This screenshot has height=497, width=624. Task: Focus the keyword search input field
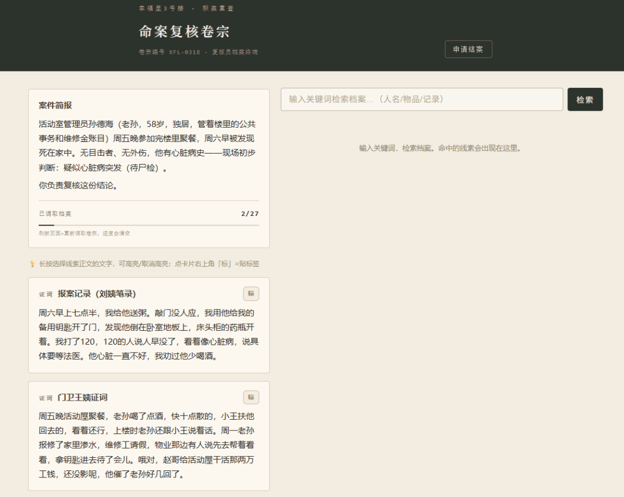[x=421, y=99]
